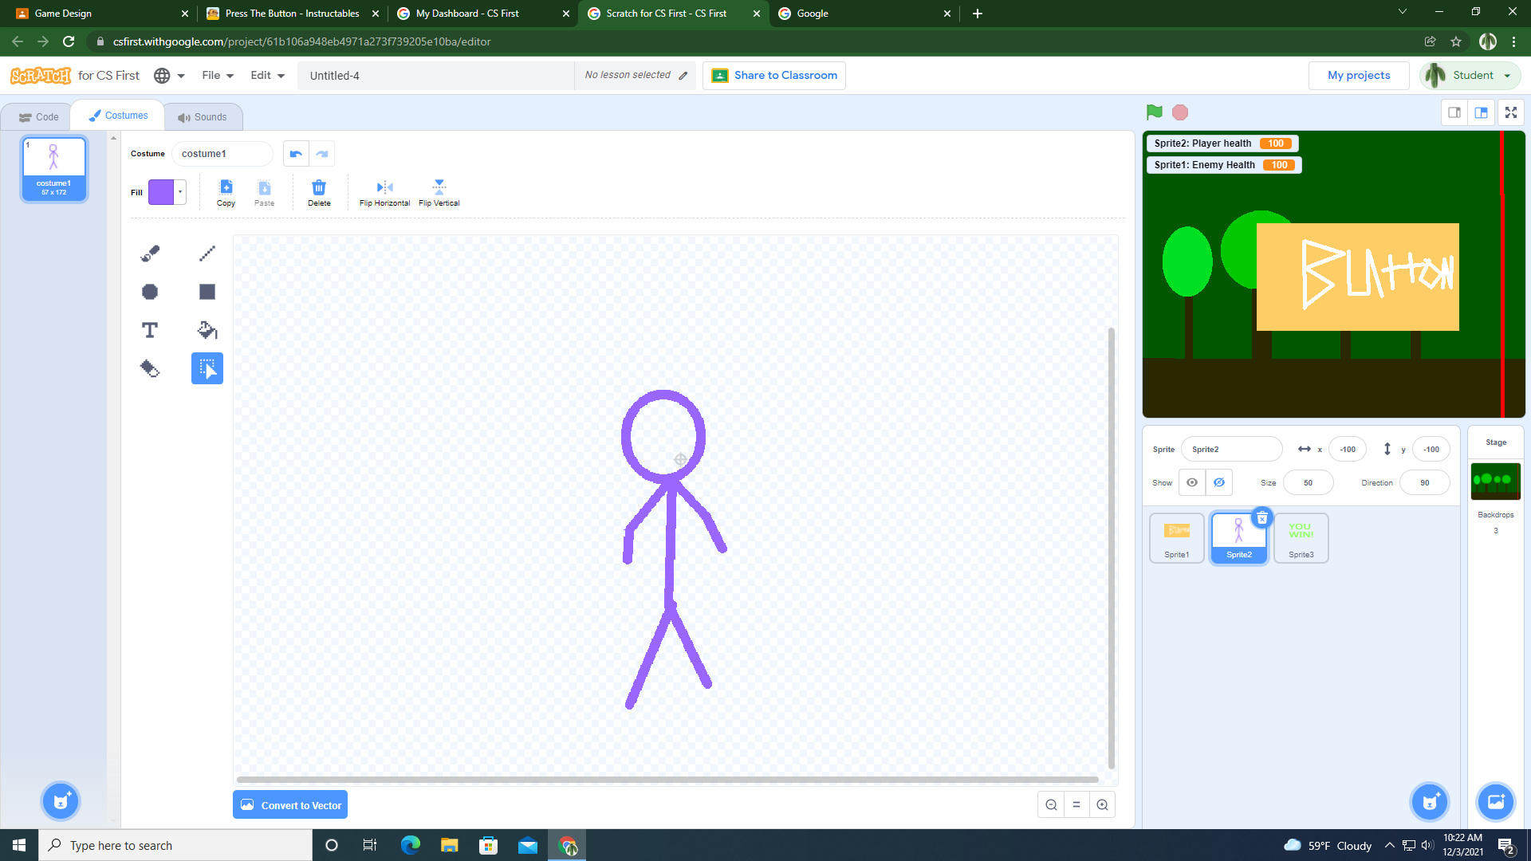The image size is (1531, 861).
Task: Select the Sprite3 YOU WIN thumbnail
Action: pos(1301,537)
